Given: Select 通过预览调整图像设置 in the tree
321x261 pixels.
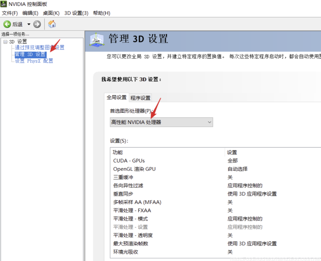Looking at the screenshot, I should pyautogui.click(x=40, y=48).
